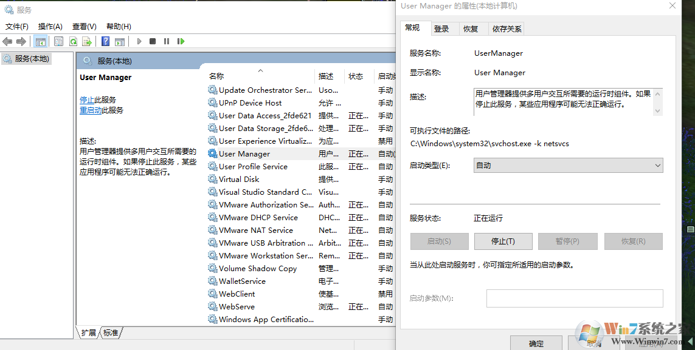The width and height of the screenshot is (695, 350).
Task: Click the 恢复(R) button in the dialog
Action: coord(634,241)
